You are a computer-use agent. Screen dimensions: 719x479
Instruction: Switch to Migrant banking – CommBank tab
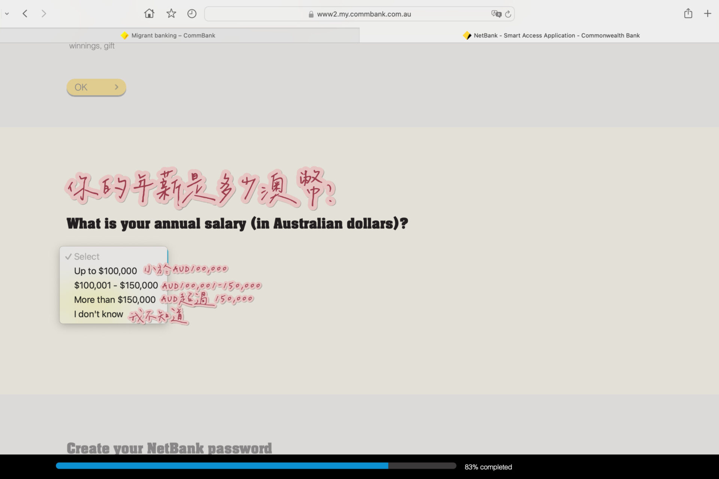173,36
